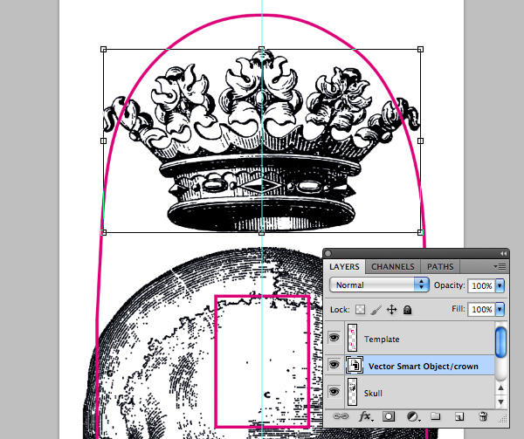Switch to the Paths tab

coord(440,267)
